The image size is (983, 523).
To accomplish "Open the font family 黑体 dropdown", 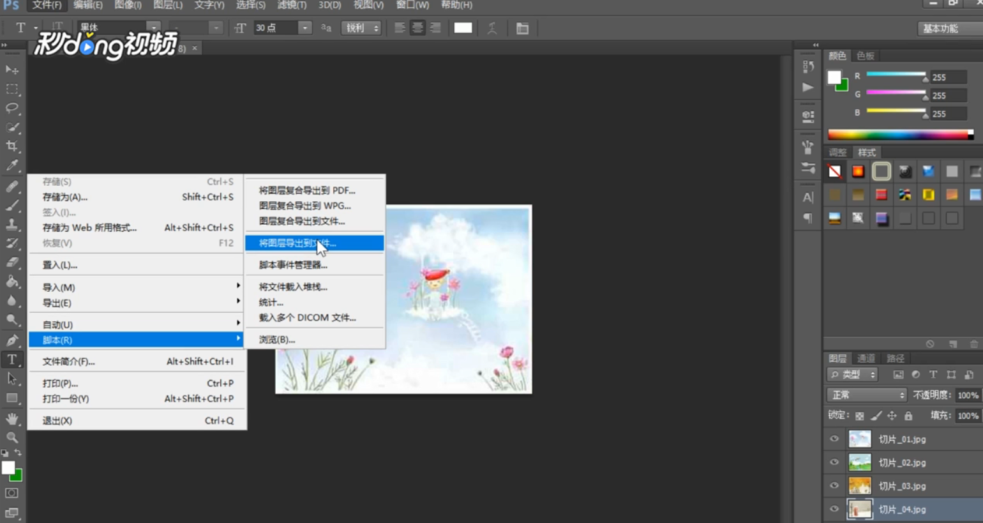I will pyautogui.click(x=153, y=27).
